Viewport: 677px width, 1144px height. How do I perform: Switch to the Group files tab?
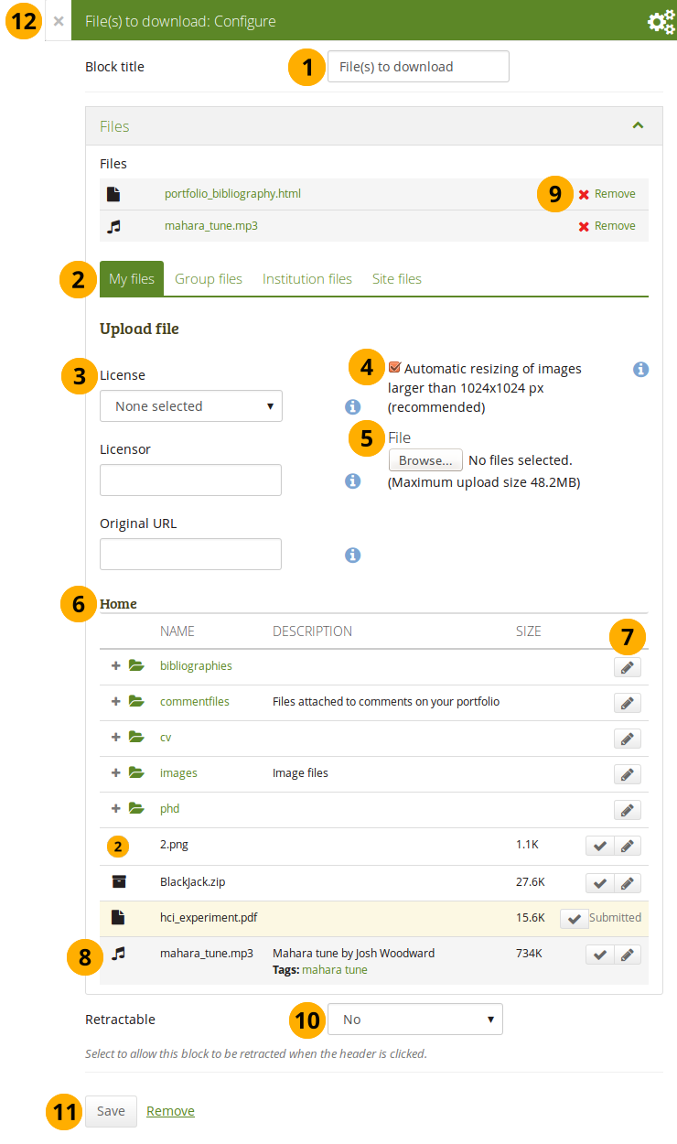(209, 279)
